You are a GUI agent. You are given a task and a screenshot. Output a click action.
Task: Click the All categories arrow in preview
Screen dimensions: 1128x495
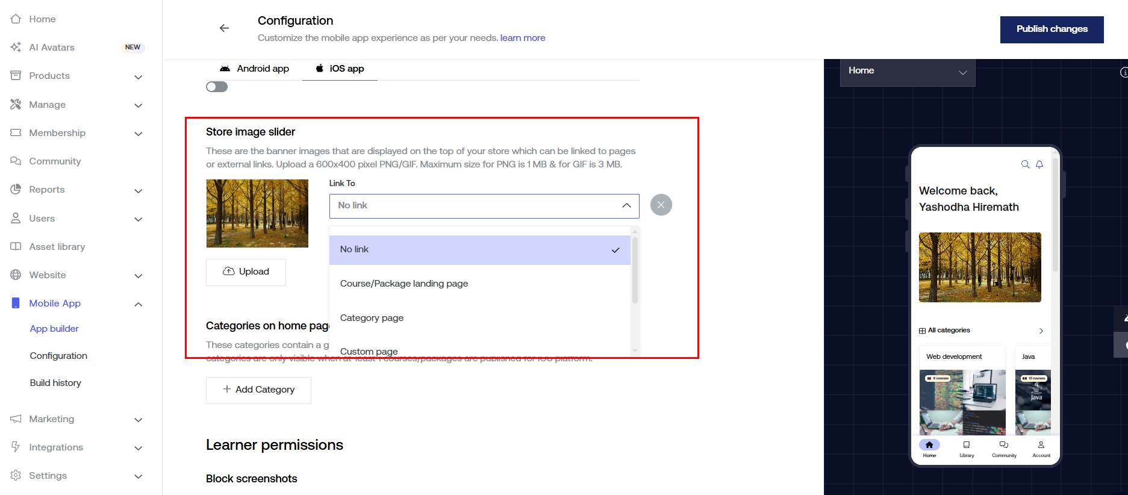coord(1041,331)
